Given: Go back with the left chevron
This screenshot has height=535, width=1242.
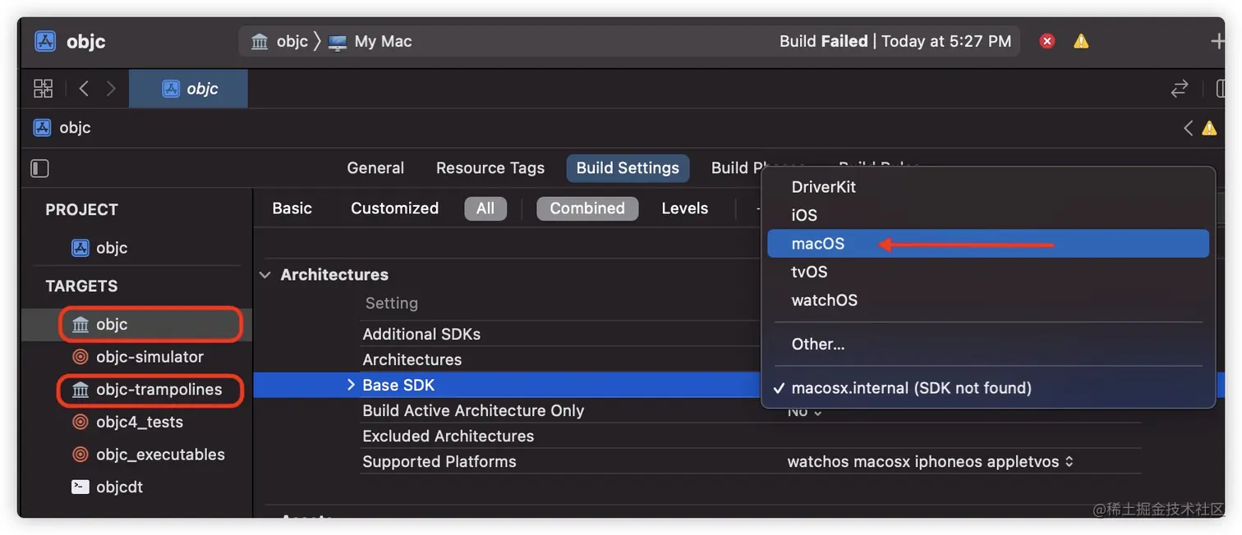Looking at the screenshot, I should [x=83, y=89].
